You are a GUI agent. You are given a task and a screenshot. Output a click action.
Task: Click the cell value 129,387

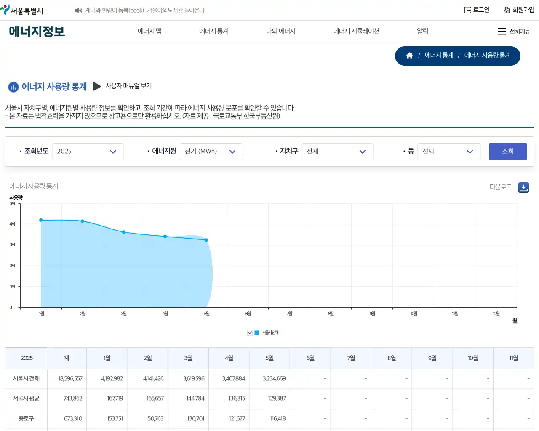tap(277, 399)
